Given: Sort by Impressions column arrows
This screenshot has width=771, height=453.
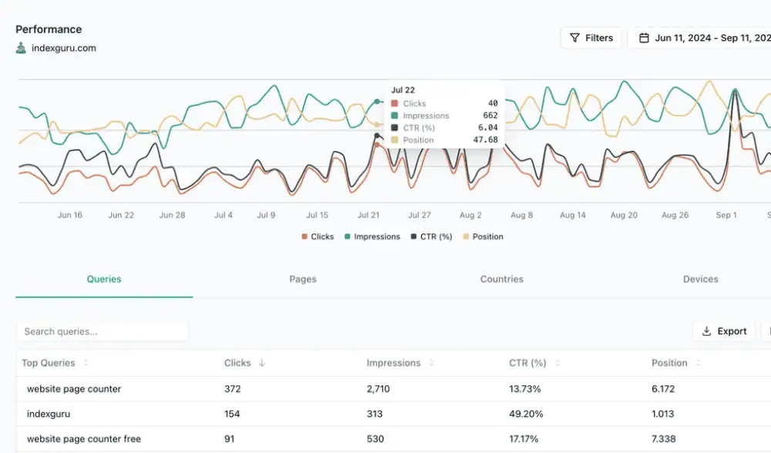Looking at the screenshot, I should [431, 363].
